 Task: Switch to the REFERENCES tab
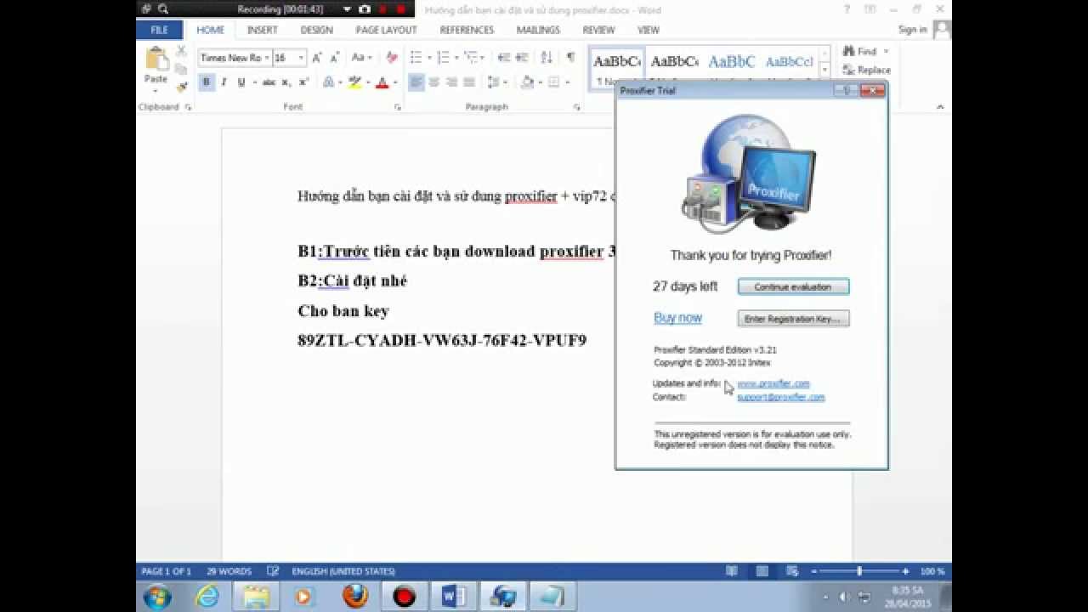(x=467, y=30)
